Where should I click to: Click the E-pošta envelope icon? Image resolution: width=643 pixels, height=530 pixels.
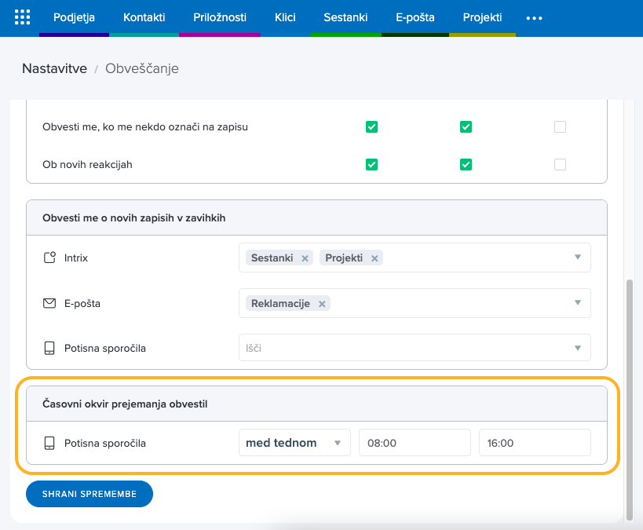point(50,303)
